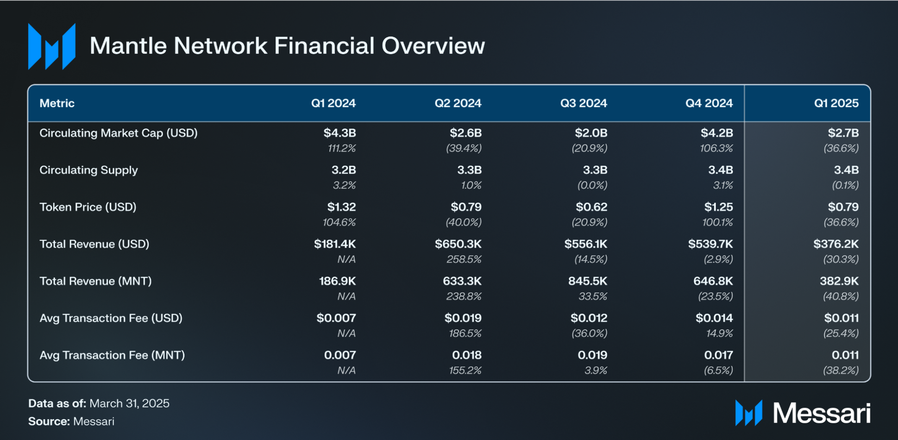
Task: Click the (40.8%) change value
Action: [841, 296]
